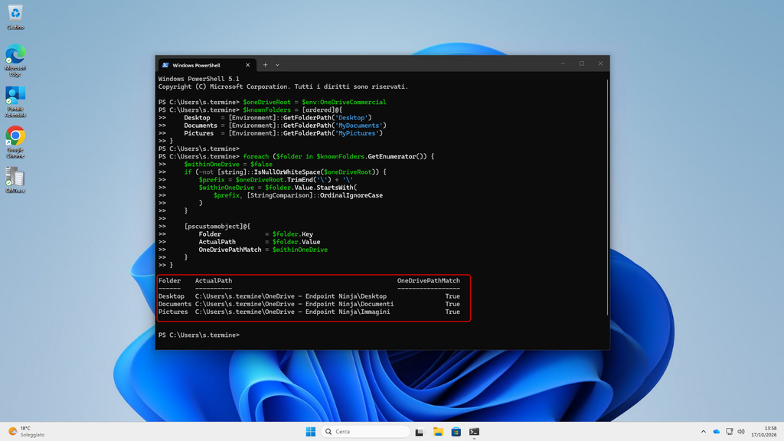Open the Cestino recycle bin desktop icon
This screenshot has width=784, height=441.
(x=15, y=17)
